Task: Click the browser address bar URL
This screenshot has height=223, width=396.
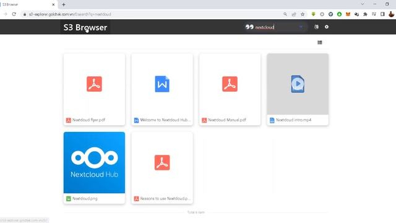Action: pyautogui.click(x=70, y=14)
